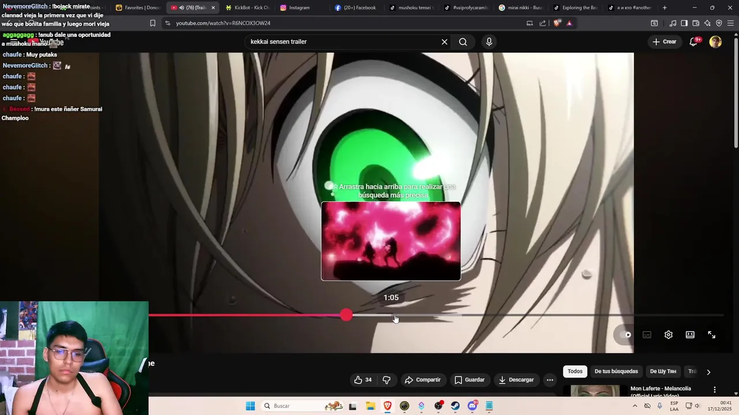The image size is (739, 415).
Task: Click the taskbar Buscar search box
Action: click(x=302, y=406)
